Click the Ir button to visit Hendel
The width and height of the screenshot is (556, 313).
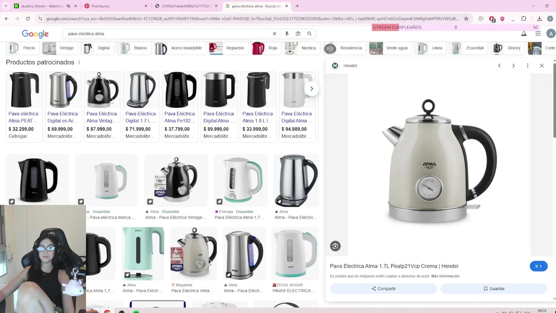tap(539, 266)
